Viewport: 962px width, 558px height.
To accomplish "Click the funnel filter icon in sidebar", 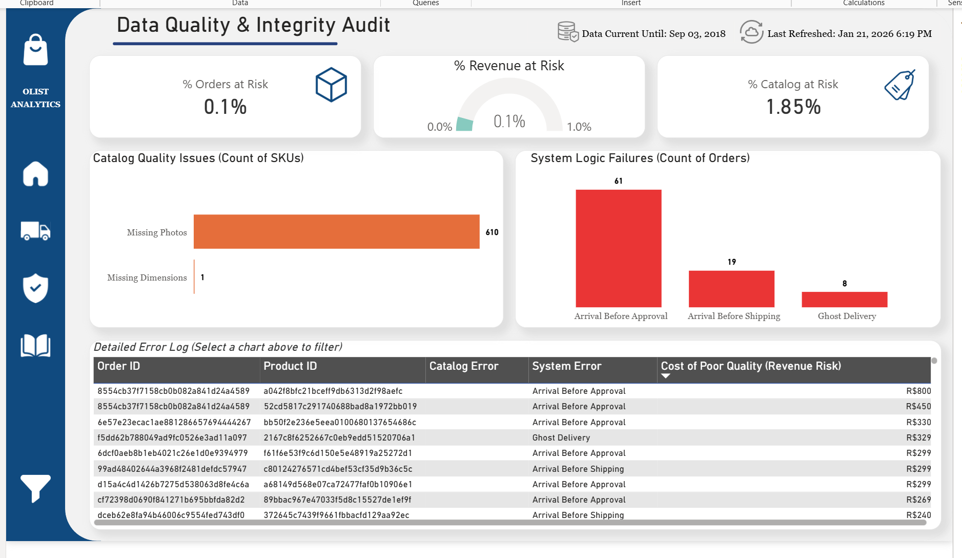I will pos(35,488).
